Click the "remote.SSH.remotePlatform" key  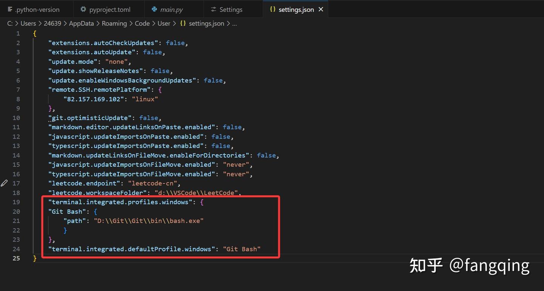(99, 90)
